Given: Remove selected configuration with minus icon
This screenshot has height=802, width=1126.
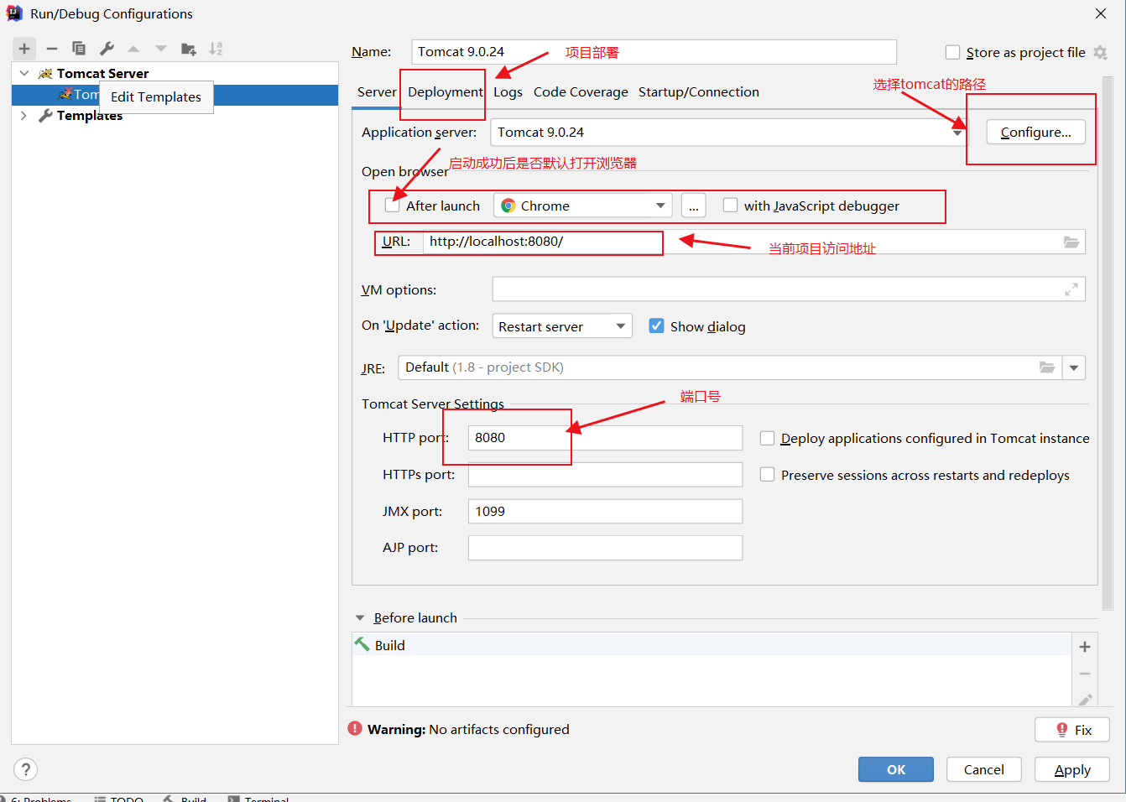Looking at the screenshot, I should [52, 49].
